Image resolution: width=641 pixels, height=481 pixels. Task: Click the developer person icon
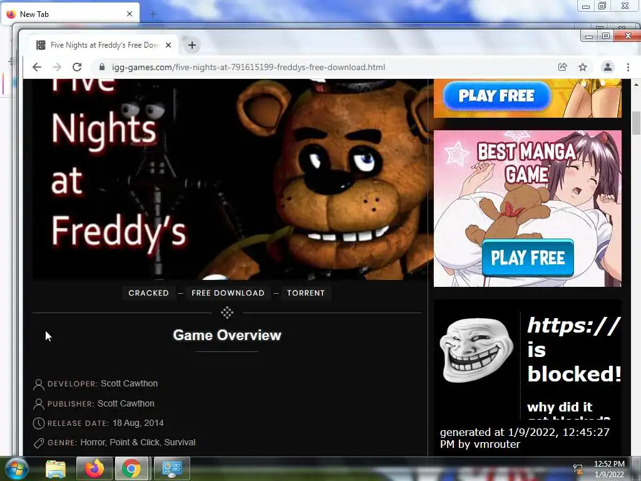[38, 384]
